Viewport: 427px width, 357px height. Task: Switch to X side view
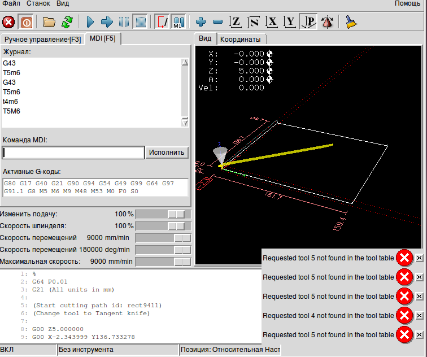272,22
